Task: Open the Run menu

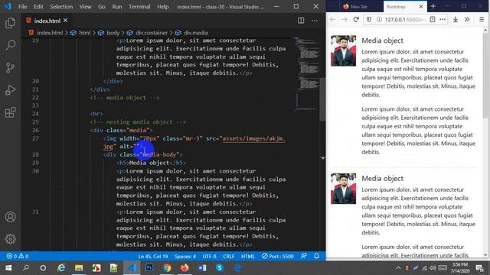Action: 117,7
